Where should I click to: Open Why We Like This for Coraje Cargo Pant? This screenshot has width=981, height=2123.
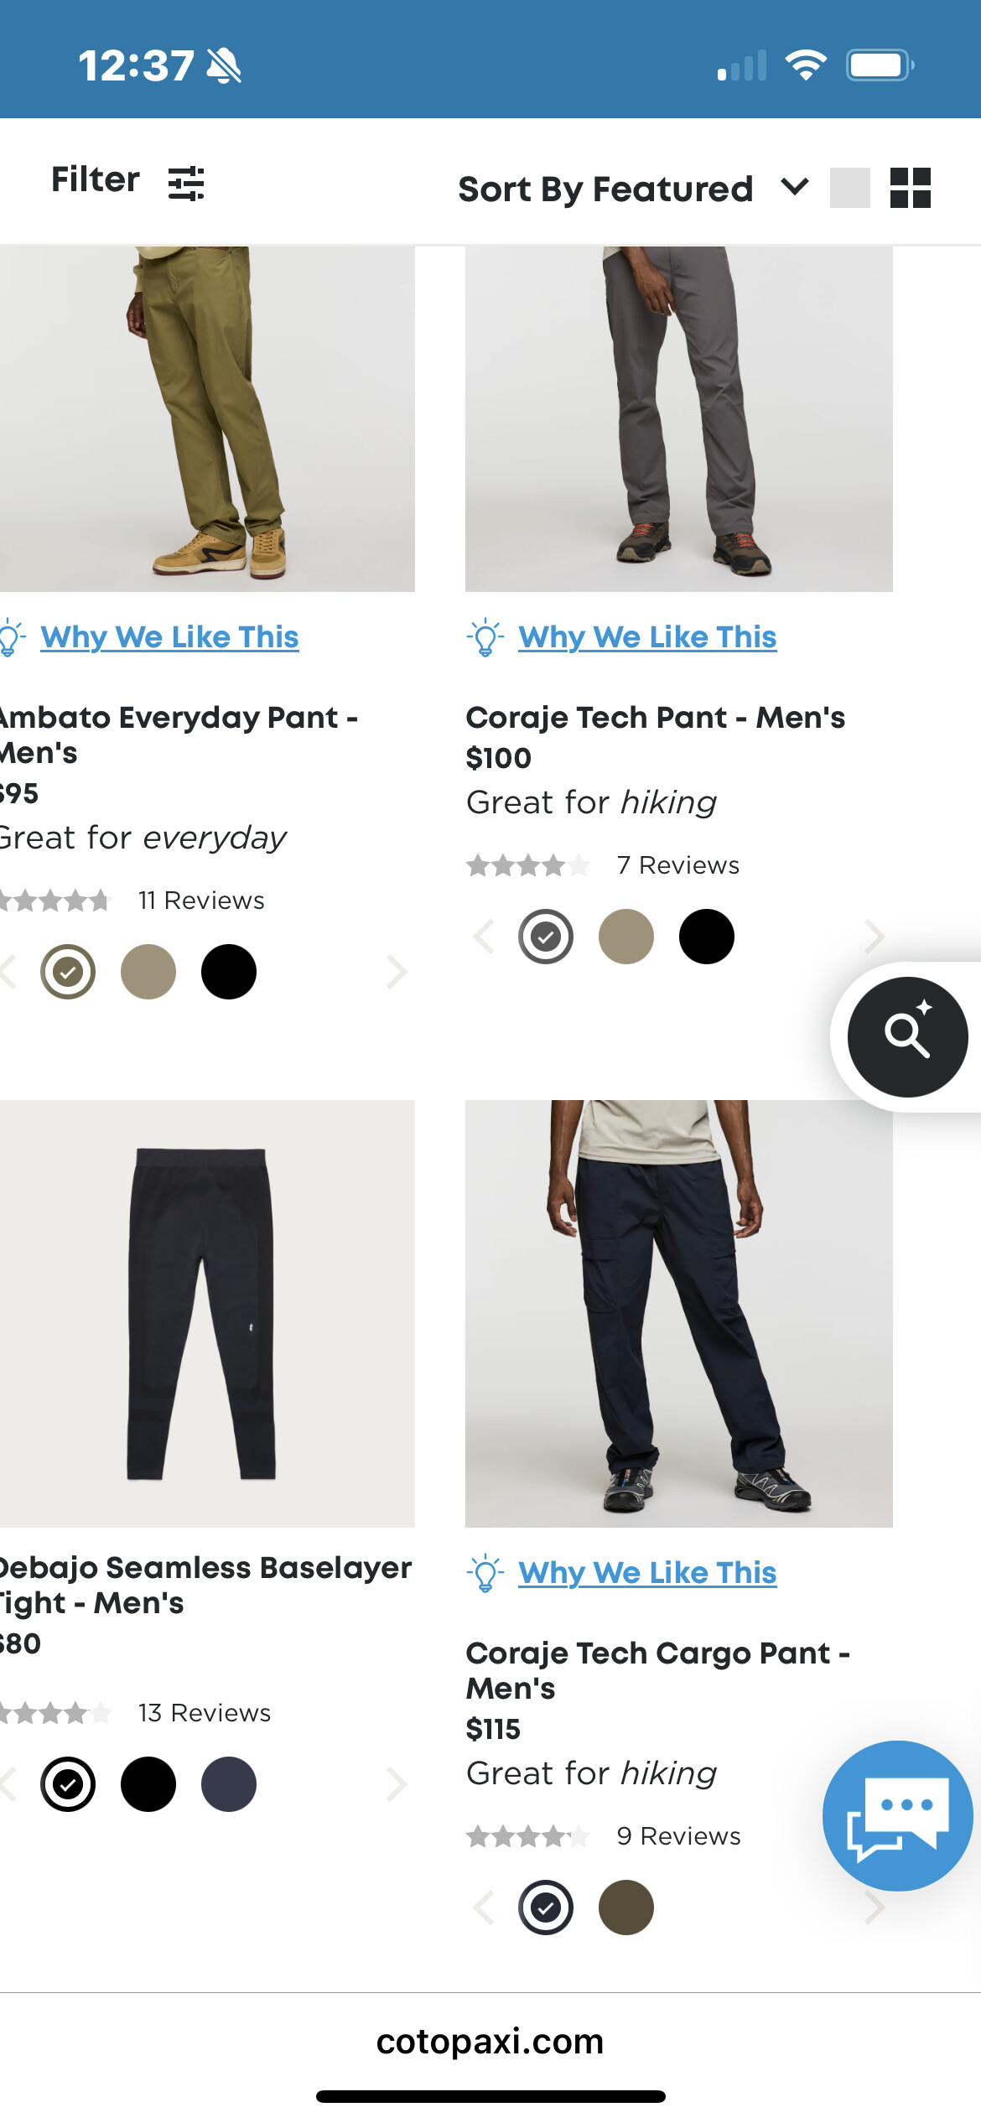[647, 1573]
